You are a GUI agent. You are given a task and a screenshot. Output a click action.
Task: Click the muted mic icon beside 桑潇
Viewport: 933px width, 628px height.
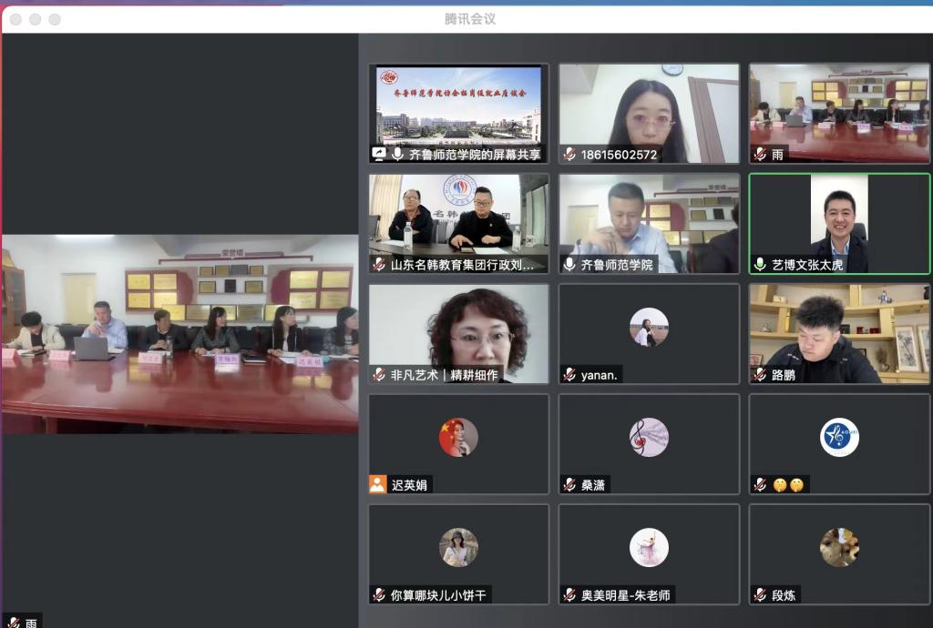569,485
